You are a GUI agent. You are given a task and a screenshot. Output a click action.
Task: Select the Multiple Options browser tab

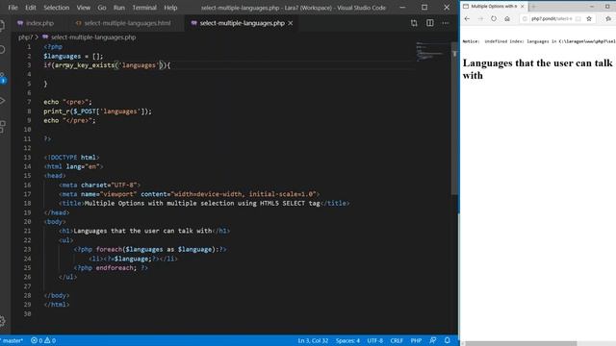coord(494,7)
